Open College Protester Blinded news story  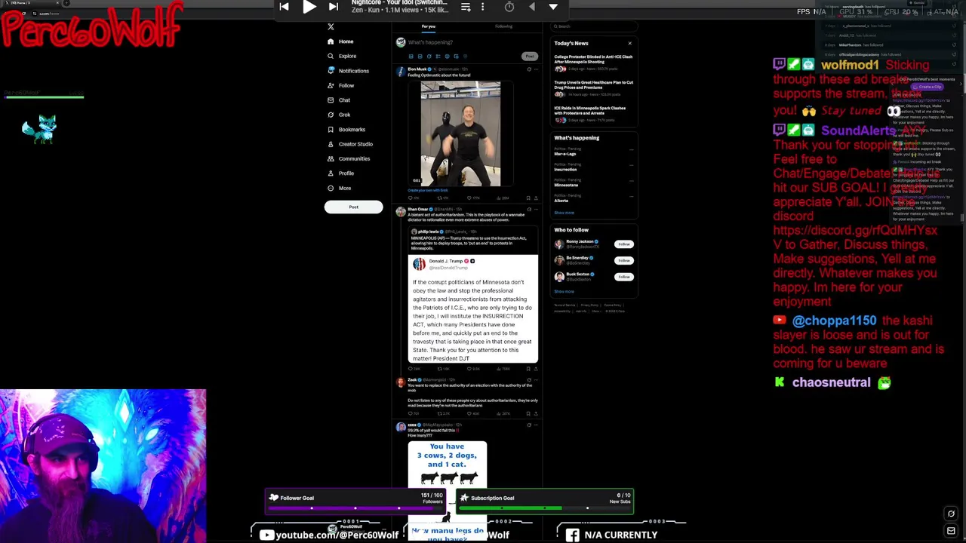point(594,63)
